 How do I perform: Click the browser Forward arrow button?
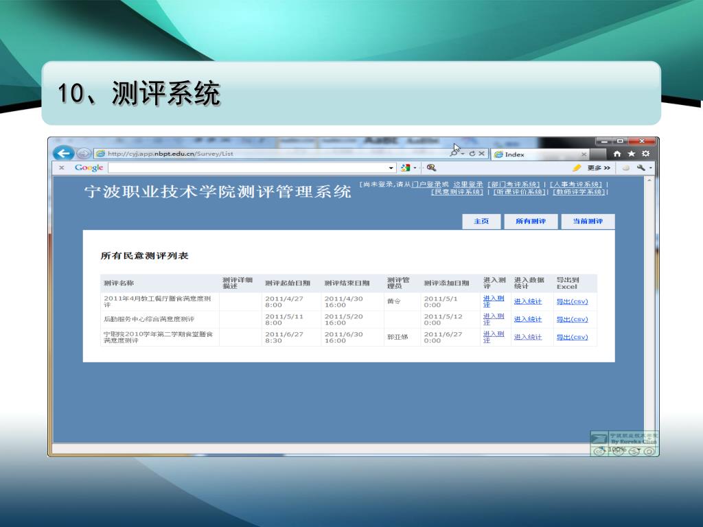tap(83, 154)
